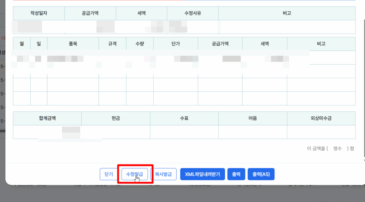Print in A5 using 출력(A5) button

click(261, 175)
